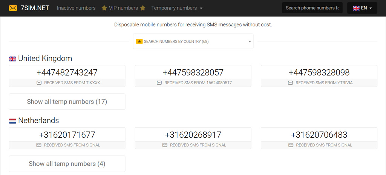Click the yellow flag icon in country search
The height and width of the screenshot is (175, 386).
[x=139, y=41]
